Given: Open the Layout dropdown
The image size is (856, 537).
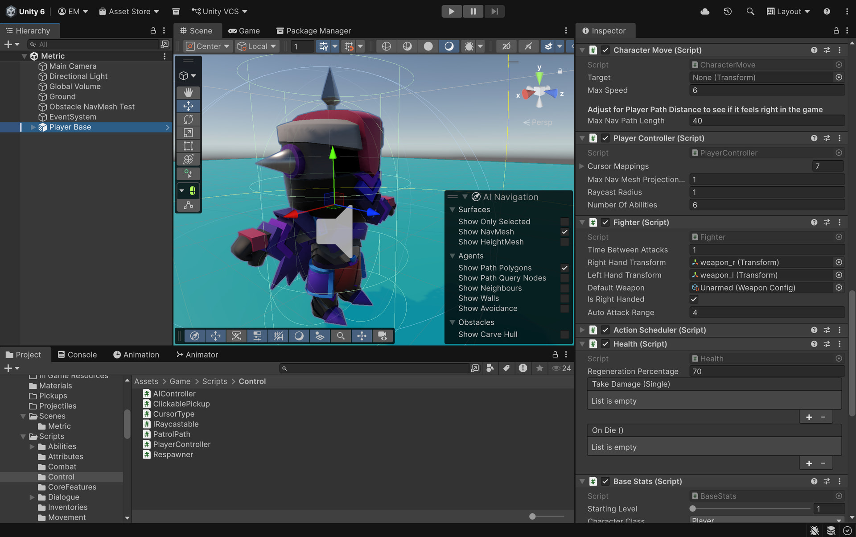Looking at the screenshot, I should click(x=788, y=11).
